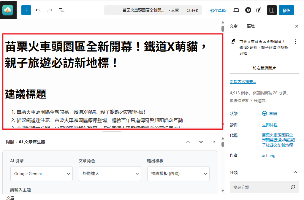Click the 發佈 publish button
Screen dimensions: 304x200
click(286, 10)
